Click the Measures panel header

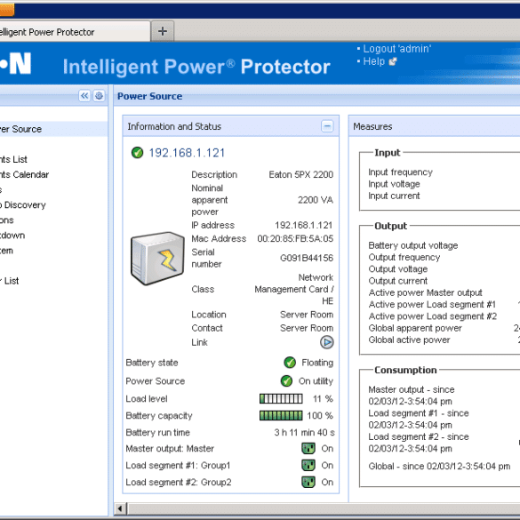(x=435, y=126)
